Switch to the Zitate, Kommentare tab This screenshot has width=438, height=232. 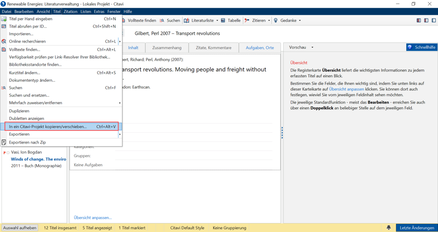point(214,48)
